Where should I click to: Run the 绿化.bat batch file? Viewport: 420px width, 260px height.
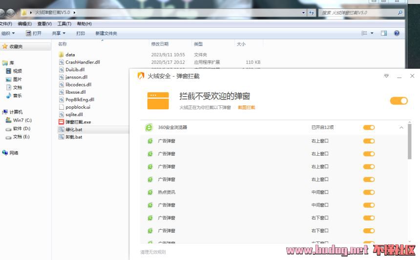click(74, 130)
